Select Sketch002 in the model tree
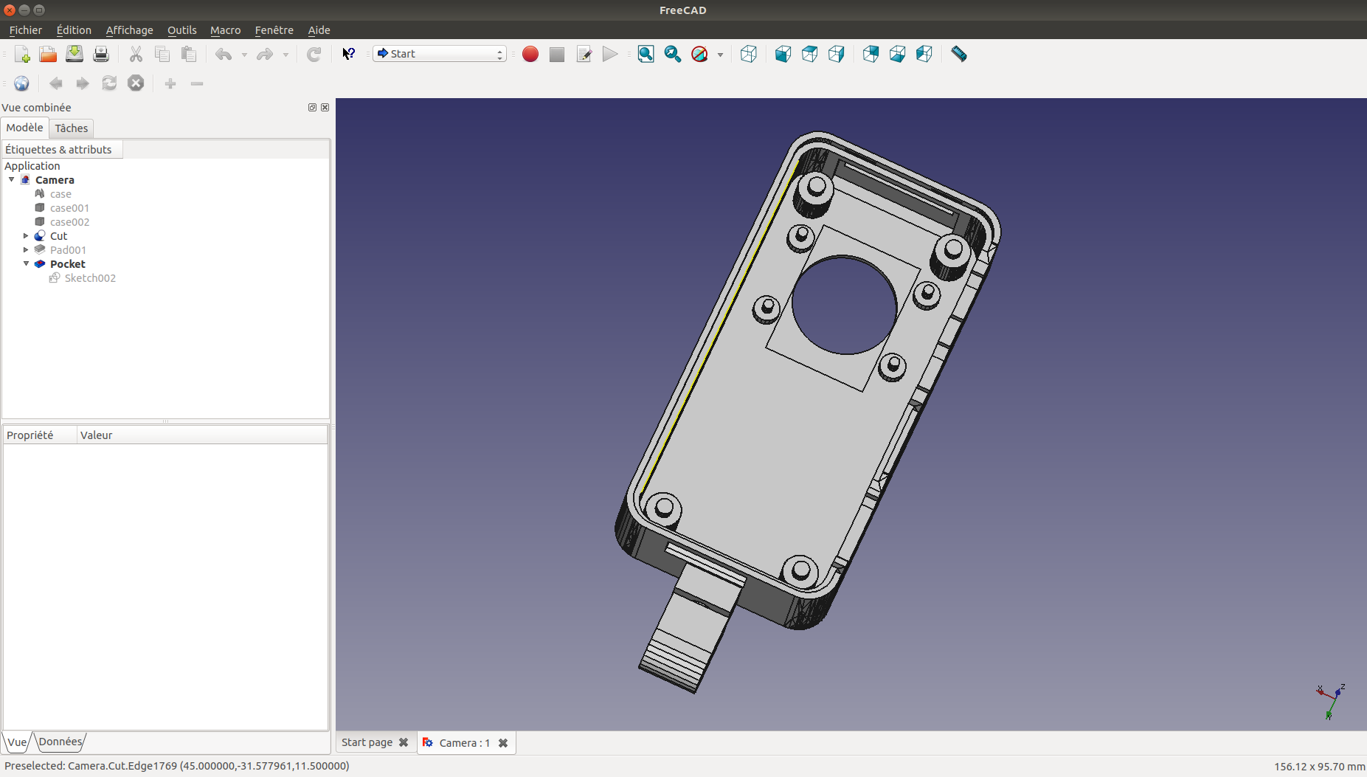Image resolution: width=1367 pixels, height=777 pixels. tap(90, 278)
